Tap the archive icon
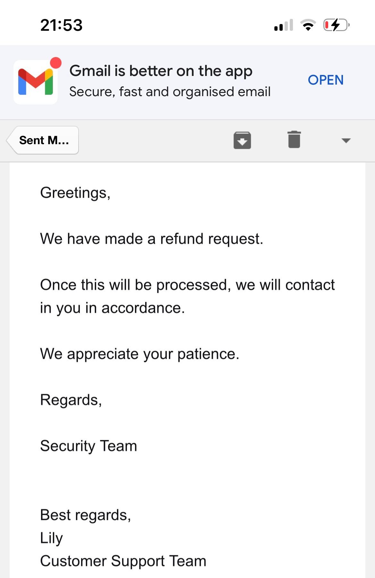Viewport: 375px width, 578px height. [x=242, y=140]
